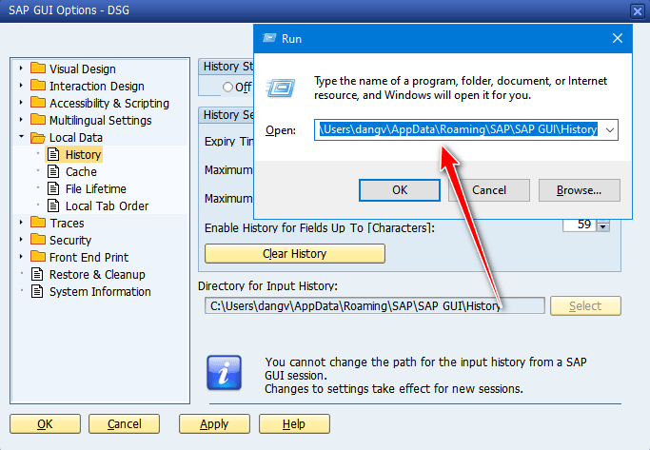Screen dimensions: 650x450
Task: Select Local Tab Order tree item
Action: (x=107, y=205)
